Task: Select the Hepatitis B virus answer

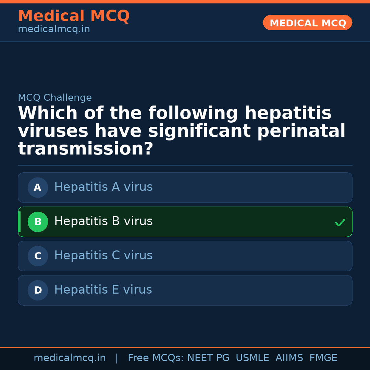Action: pyautogui.click(x=103, y=221)
